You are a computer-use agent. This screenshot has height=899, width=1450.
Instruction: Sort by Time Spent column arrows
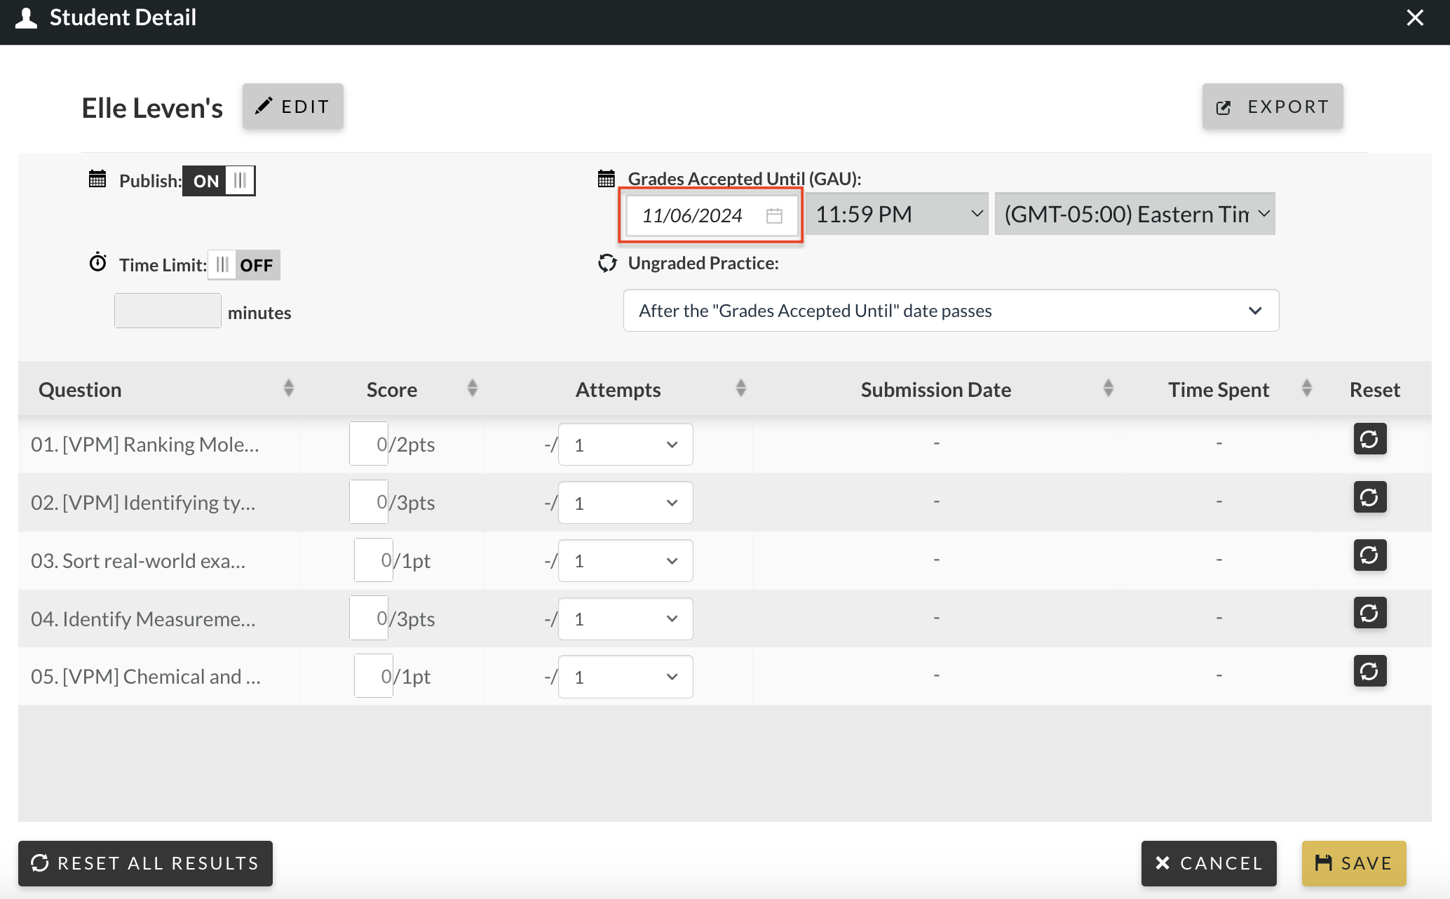1307,388
